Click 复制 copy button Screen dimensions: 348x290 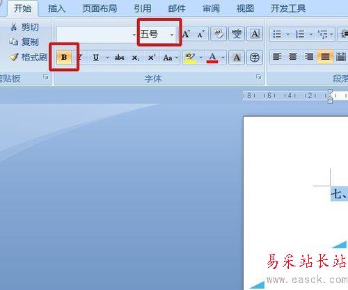pyautogui.click(x=24, y=42)
